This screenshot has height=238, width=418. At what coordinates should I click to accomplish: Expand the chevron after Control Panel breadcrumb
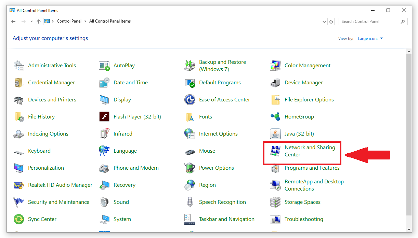(86, 21)
